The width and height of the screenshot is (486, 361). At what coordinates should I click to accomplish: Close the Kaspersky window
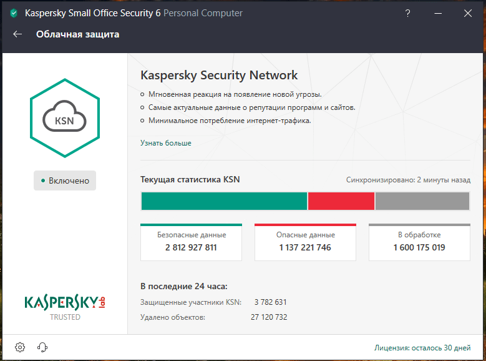click(468, 13)
